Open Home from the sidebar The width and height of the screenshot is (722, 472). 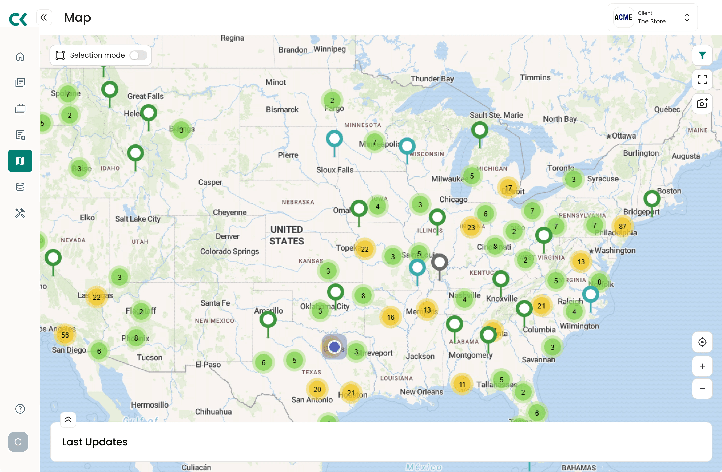[x=20, y=56]
